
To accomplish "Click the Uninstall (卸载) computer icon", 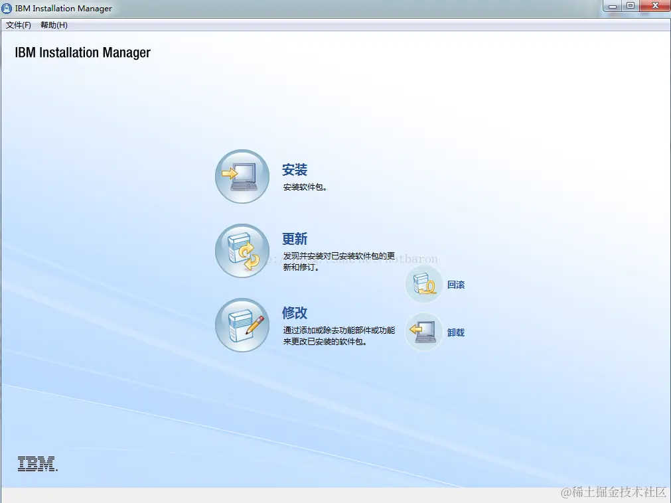I will tap(424, 332).
